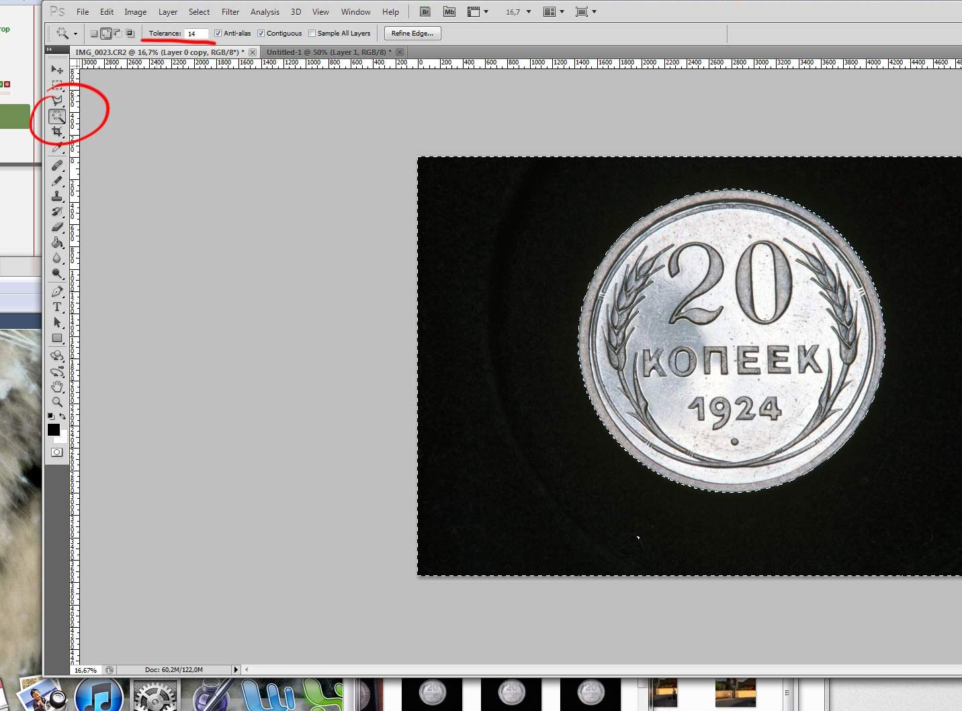The image size is (962, 711).
Task: Select the History Brush tool
Action: tap(57, 211)
